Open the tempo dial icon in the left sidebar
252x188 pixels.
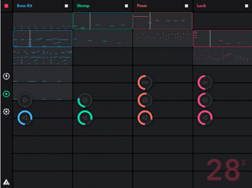pos(6,76)
